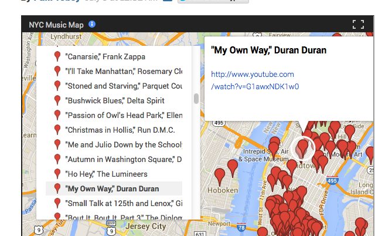Select "Bushwick Blues," Delta Spirit entry
This screenshot has width=392, height=236.
pyautogui.click(x=114, y=101)
